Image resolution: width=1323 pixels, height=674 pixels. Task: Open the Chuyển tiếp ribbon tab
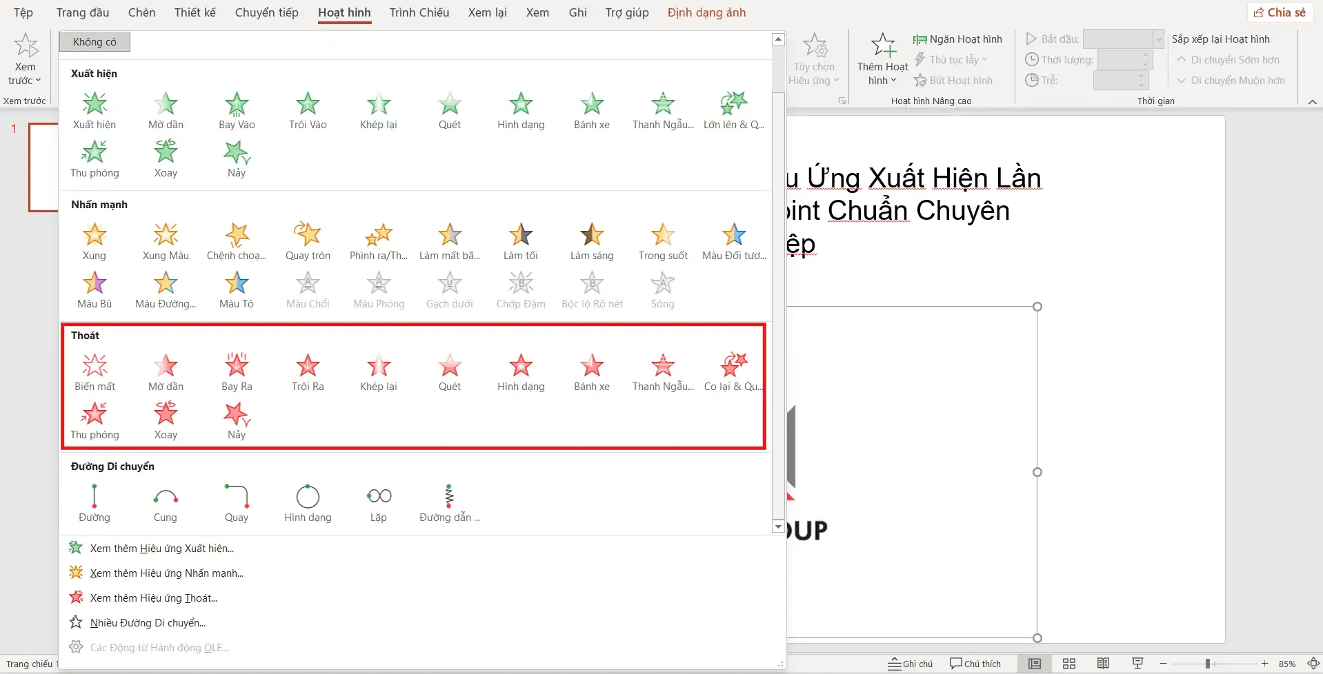[266, 12]
